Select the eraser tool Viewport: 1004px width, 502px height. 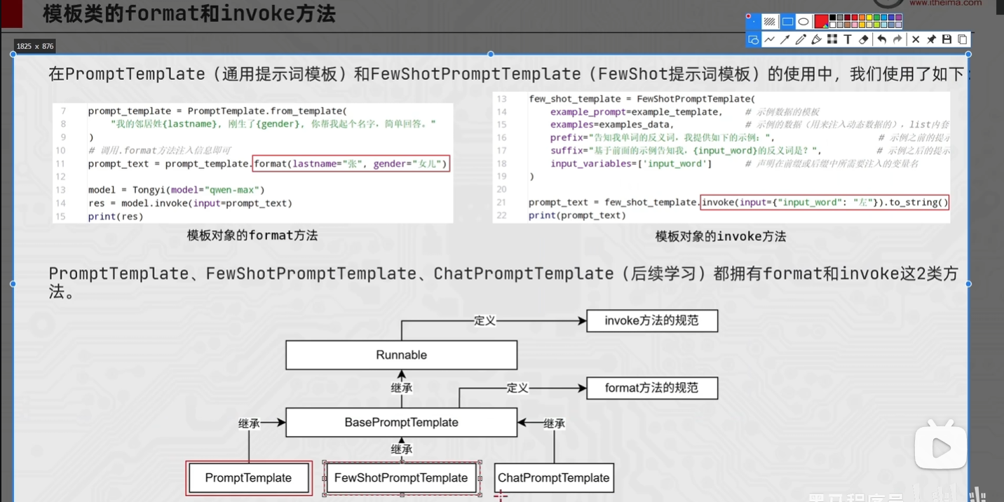click(863, 39)
